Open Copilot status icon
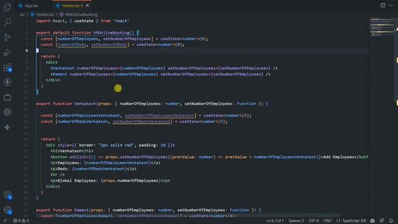 click(373, 221)
